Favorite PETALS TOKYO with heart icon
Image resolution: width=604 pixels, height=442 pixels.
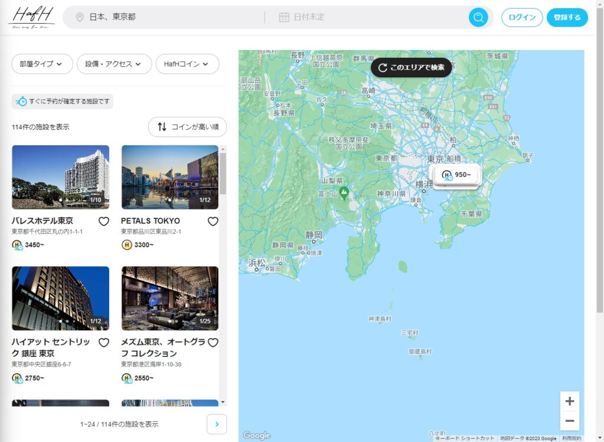click(x=213, y=221)
